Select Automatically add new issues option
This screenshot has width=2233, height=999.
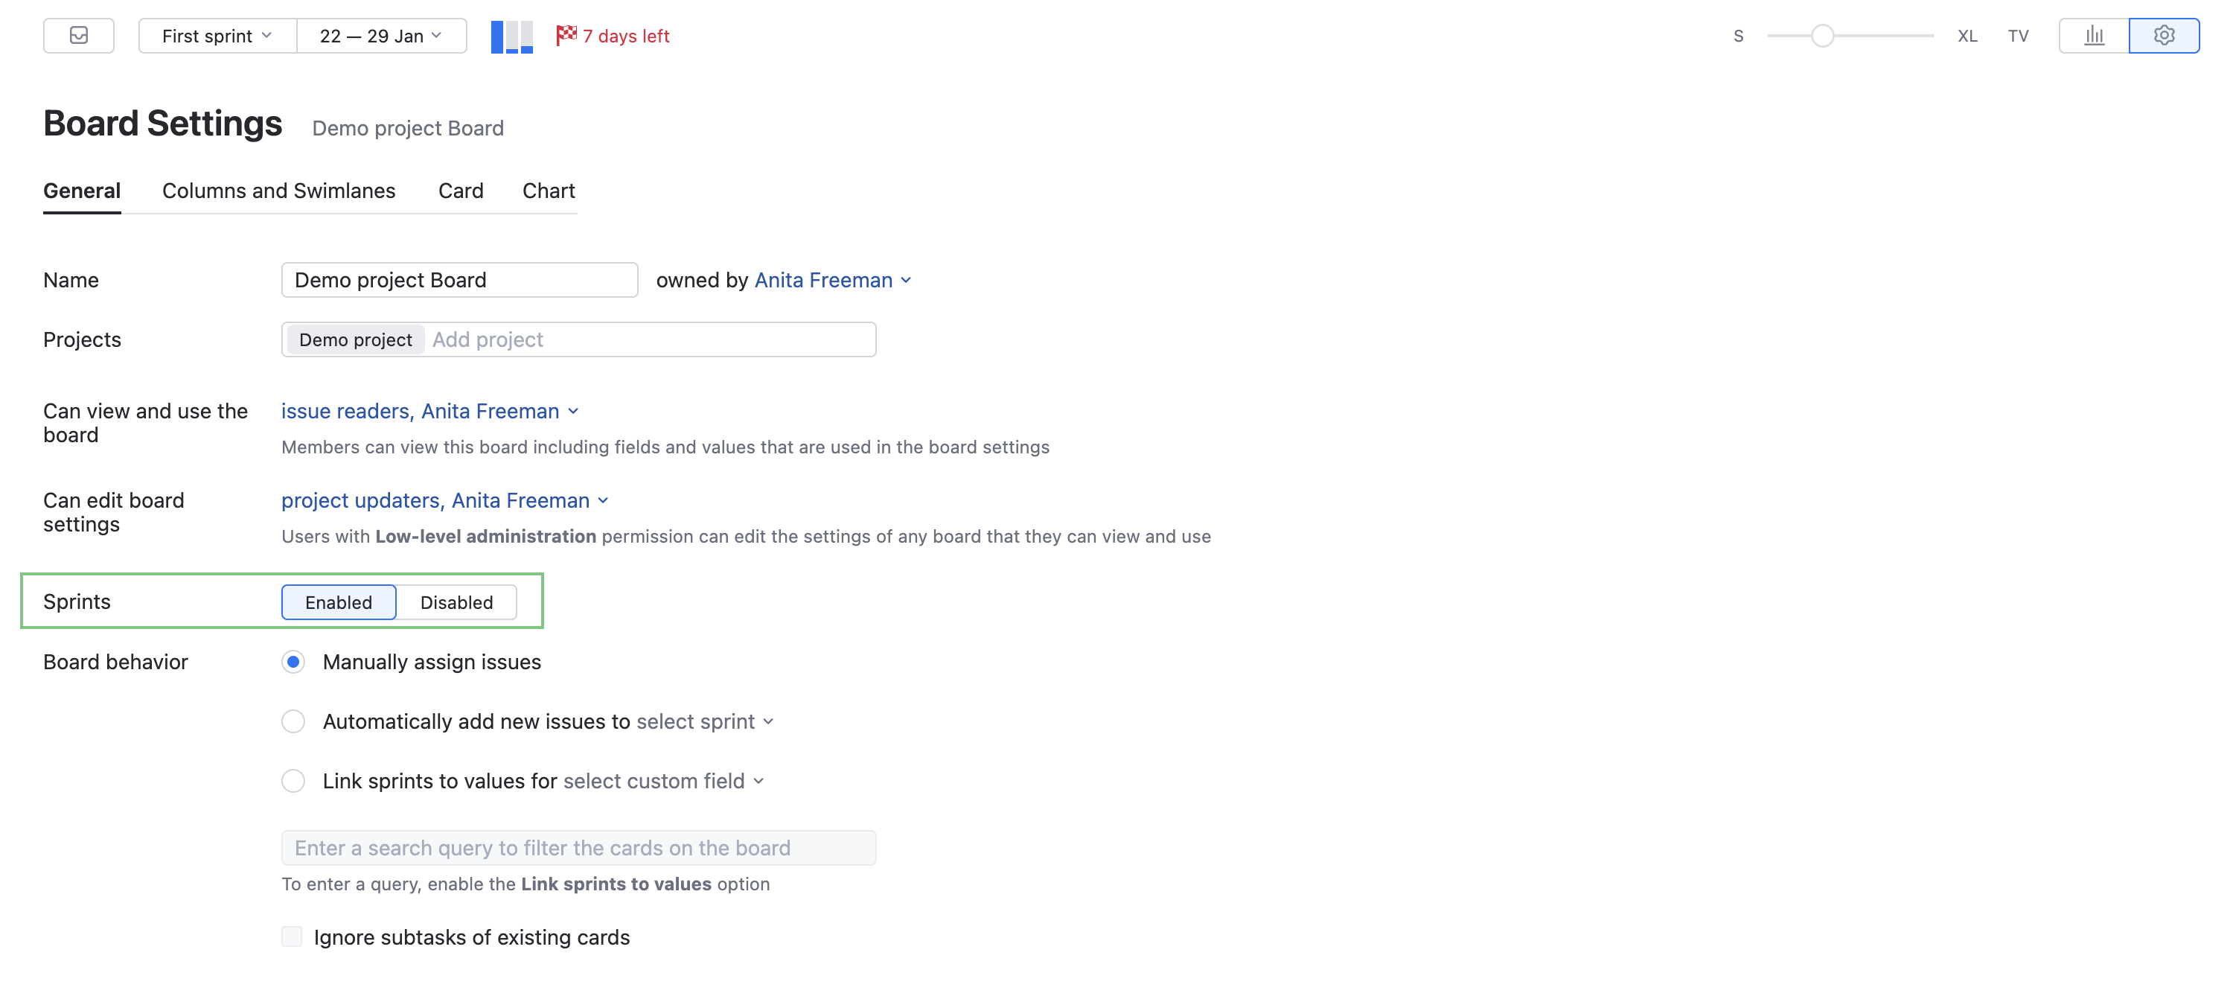[x=293, y=721]
